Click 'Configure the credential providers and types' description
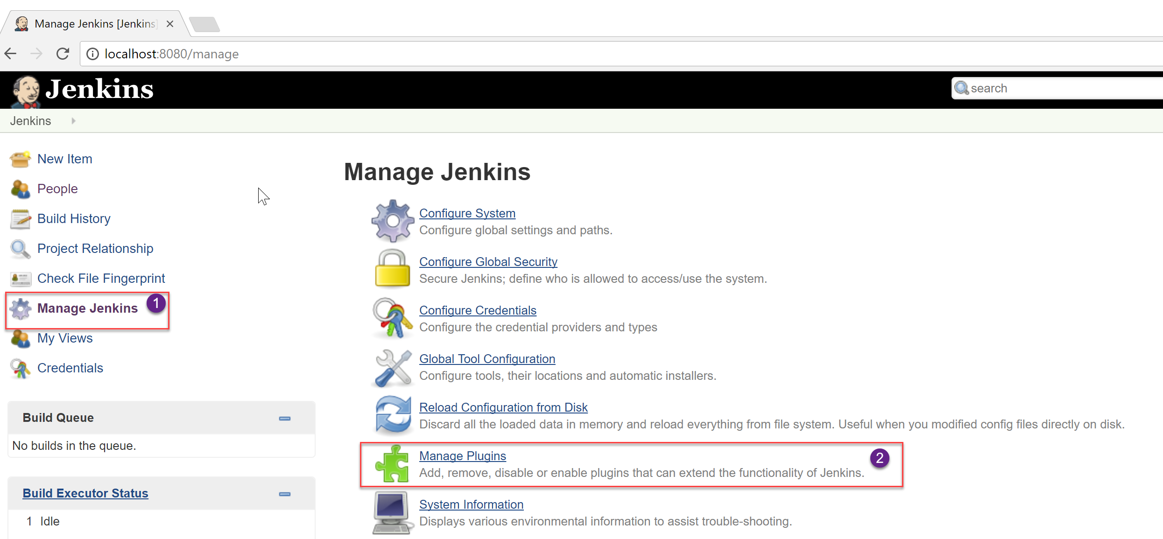Viewport: 1163px width, 539px height. [x=538, y=327]
